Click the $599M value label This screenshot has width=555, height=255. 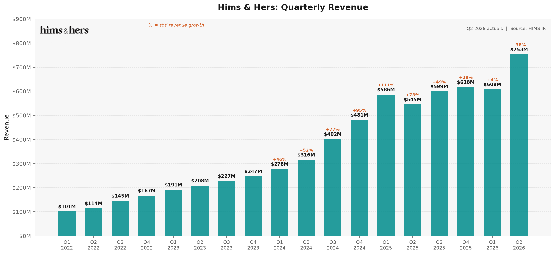[x=439, y=87]
